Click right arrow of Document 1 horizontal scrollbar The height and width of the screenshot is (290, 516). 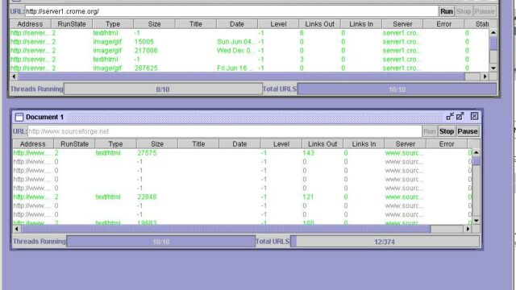coord(468,229)
